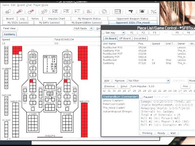The height and width of the screenshot is (146, 195).
Task: Click the cloud with plus sign icon
Action: coord(44,12)
